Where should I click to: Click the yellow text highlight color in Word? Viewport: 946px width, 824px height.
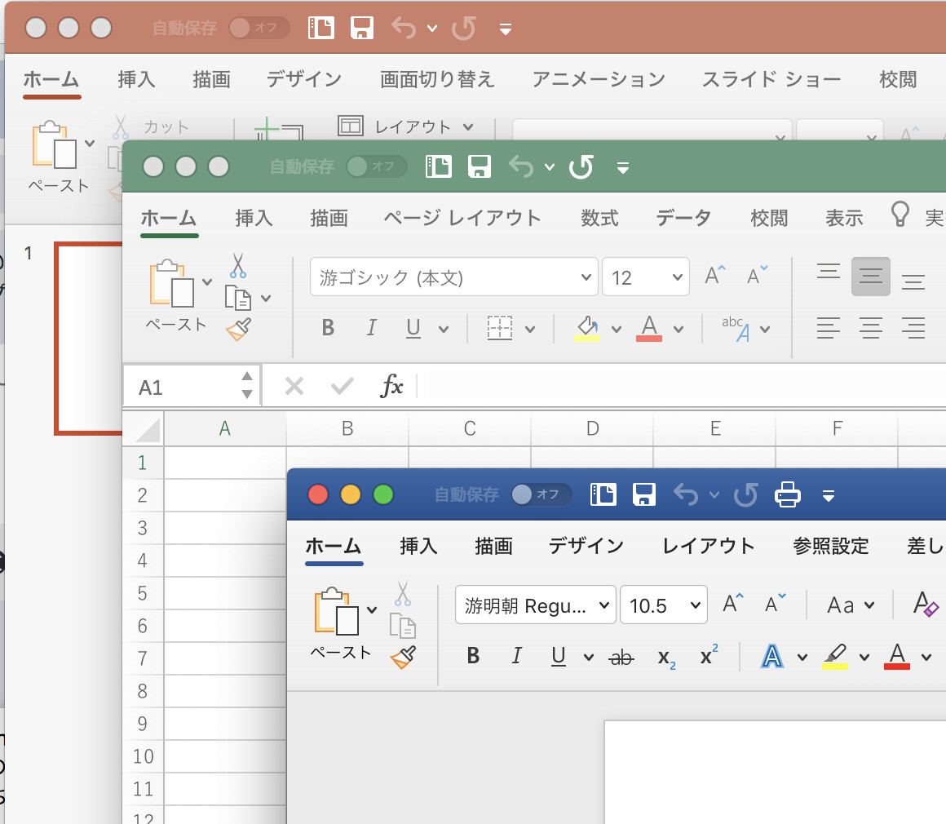pos(834,657)
